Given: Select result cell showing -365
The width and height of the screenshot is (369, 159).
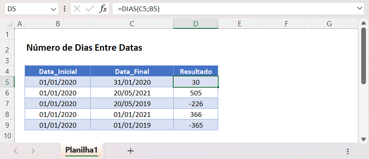Looking at the screenshot, I should pyautogui.click(x=196, y=125).
